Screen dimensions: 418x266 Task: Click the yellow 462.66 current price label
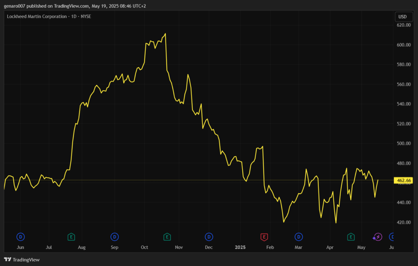(403, 180)
